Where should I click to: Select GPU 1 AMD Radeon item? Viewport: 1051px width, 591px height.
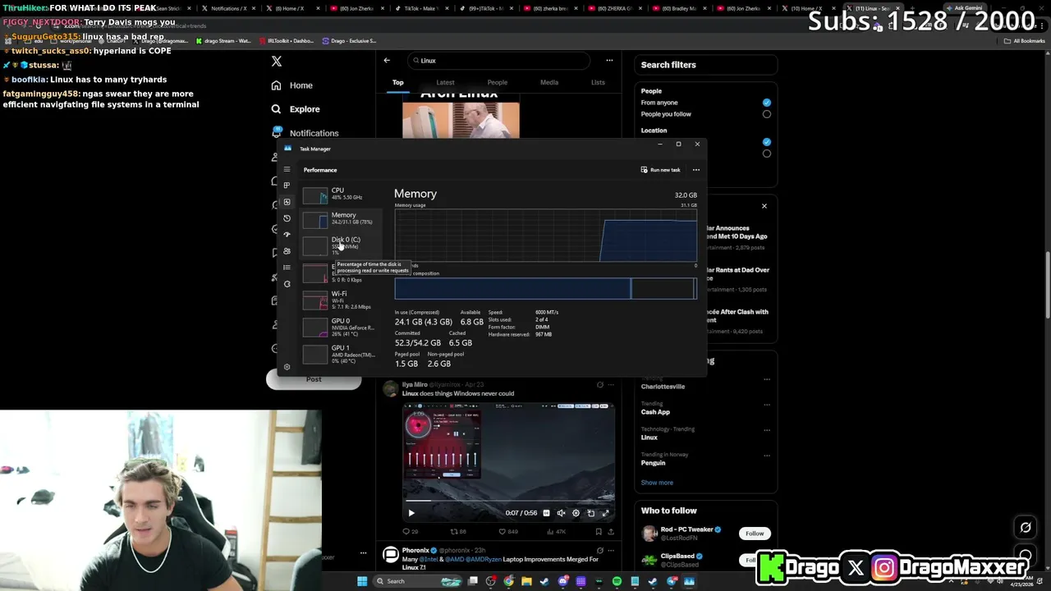click(x=342, y=354)
